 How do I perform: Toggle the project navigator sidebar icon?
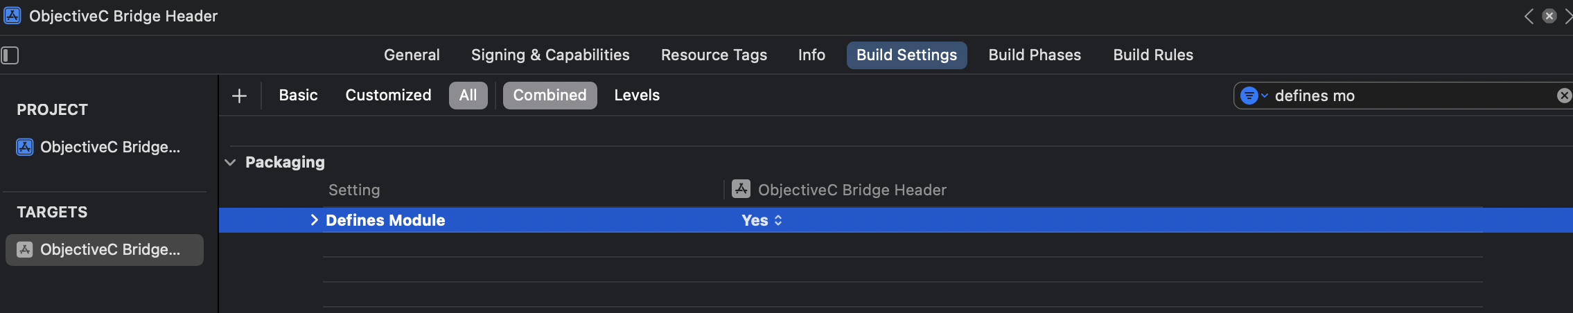coord(10,55)
